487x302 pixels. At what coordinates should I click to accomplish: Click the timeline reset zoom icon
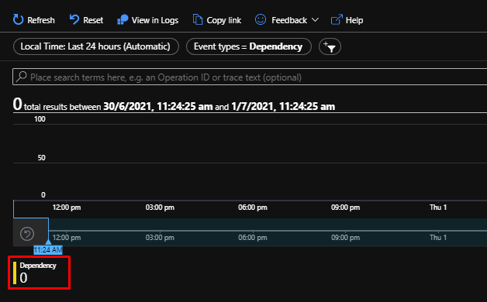[x=27, y=234]
